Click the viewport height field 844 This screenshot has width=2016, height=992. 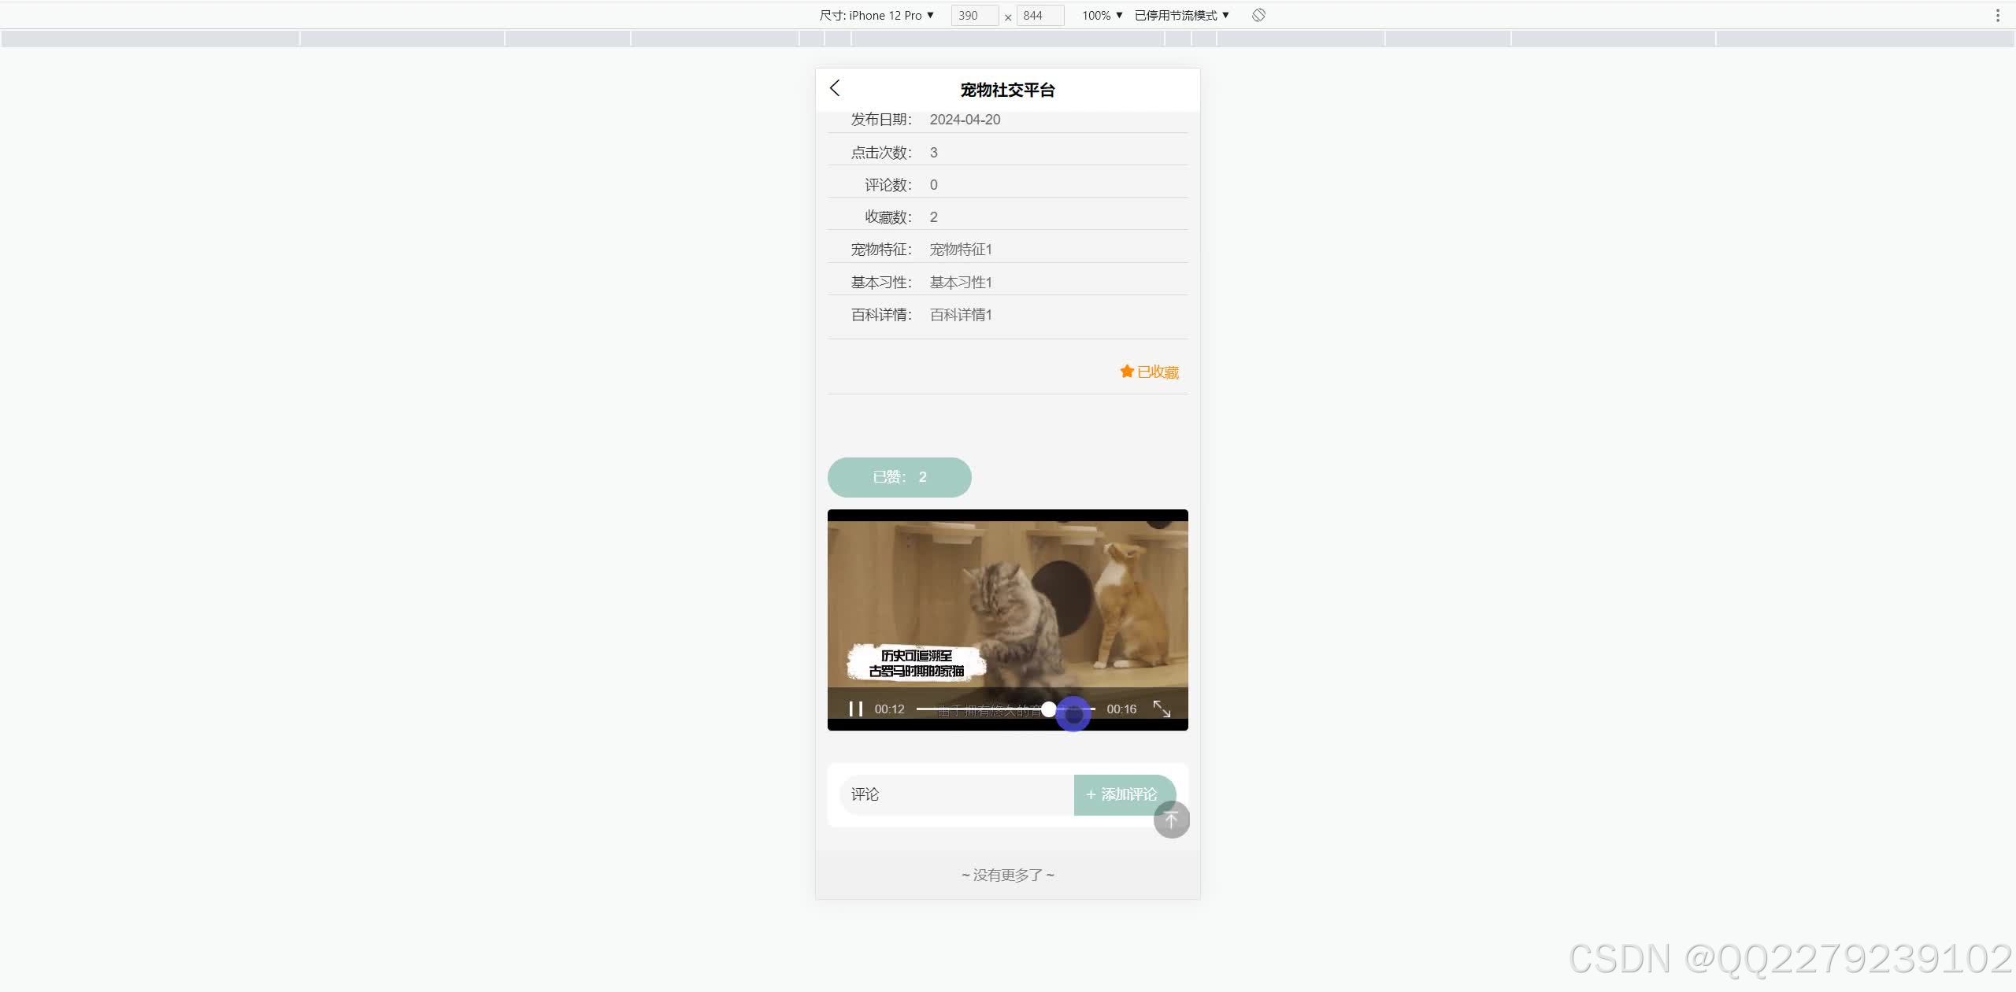[x=1039, y=15]
